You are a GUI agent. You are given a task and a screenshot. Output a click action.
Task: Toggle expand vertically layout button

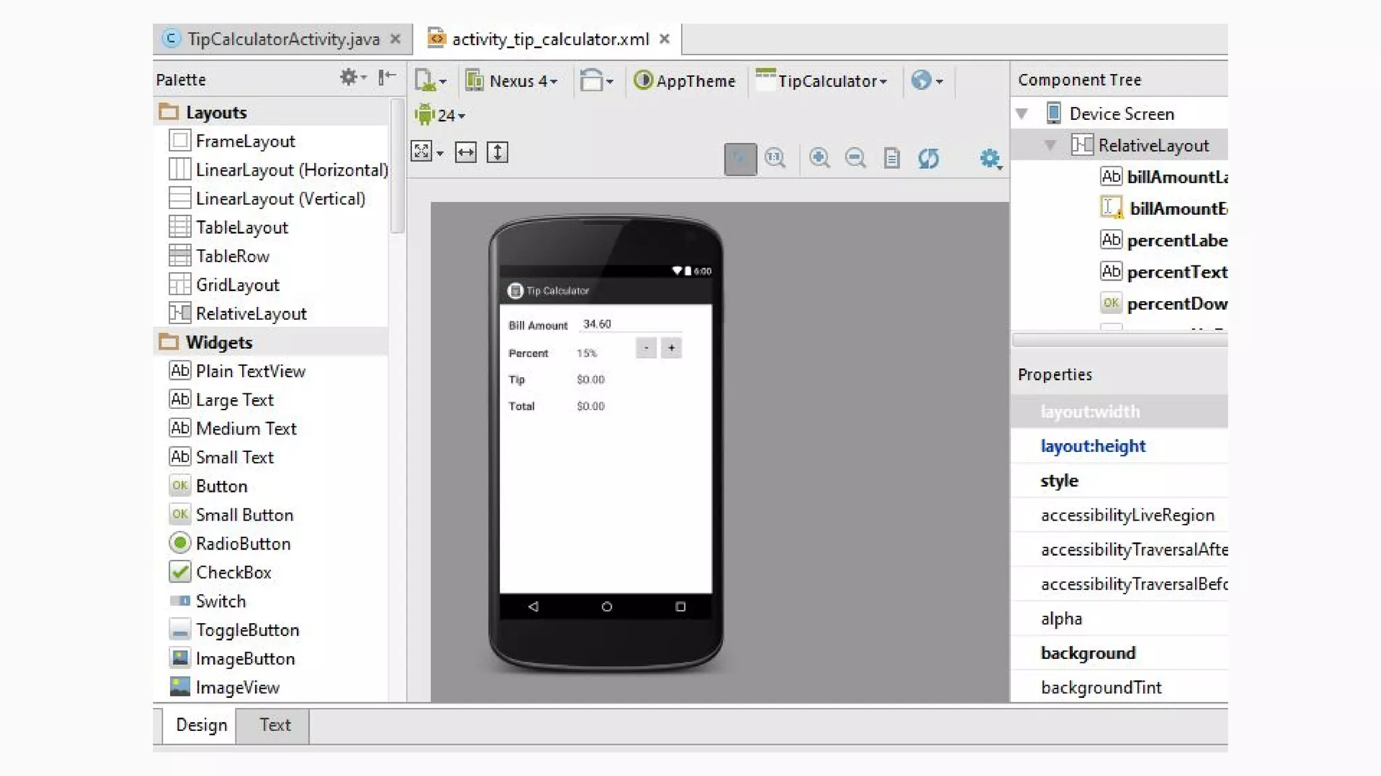(x=497, y=152)
